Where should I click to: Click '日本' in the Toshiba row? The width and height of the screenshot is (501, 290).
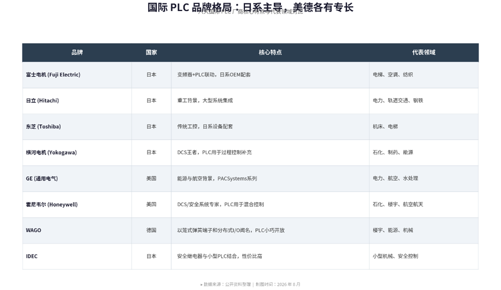151,127
